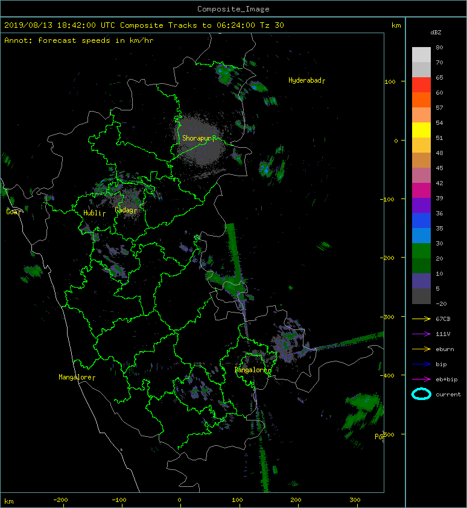
Task: Click the 300 tick on the horizontal axis
Action: point(355,500)
